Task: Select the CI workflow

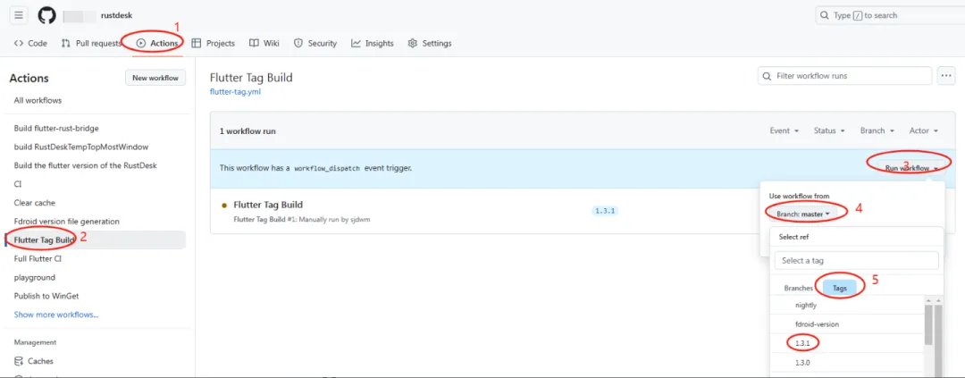Action: point(18,184)
